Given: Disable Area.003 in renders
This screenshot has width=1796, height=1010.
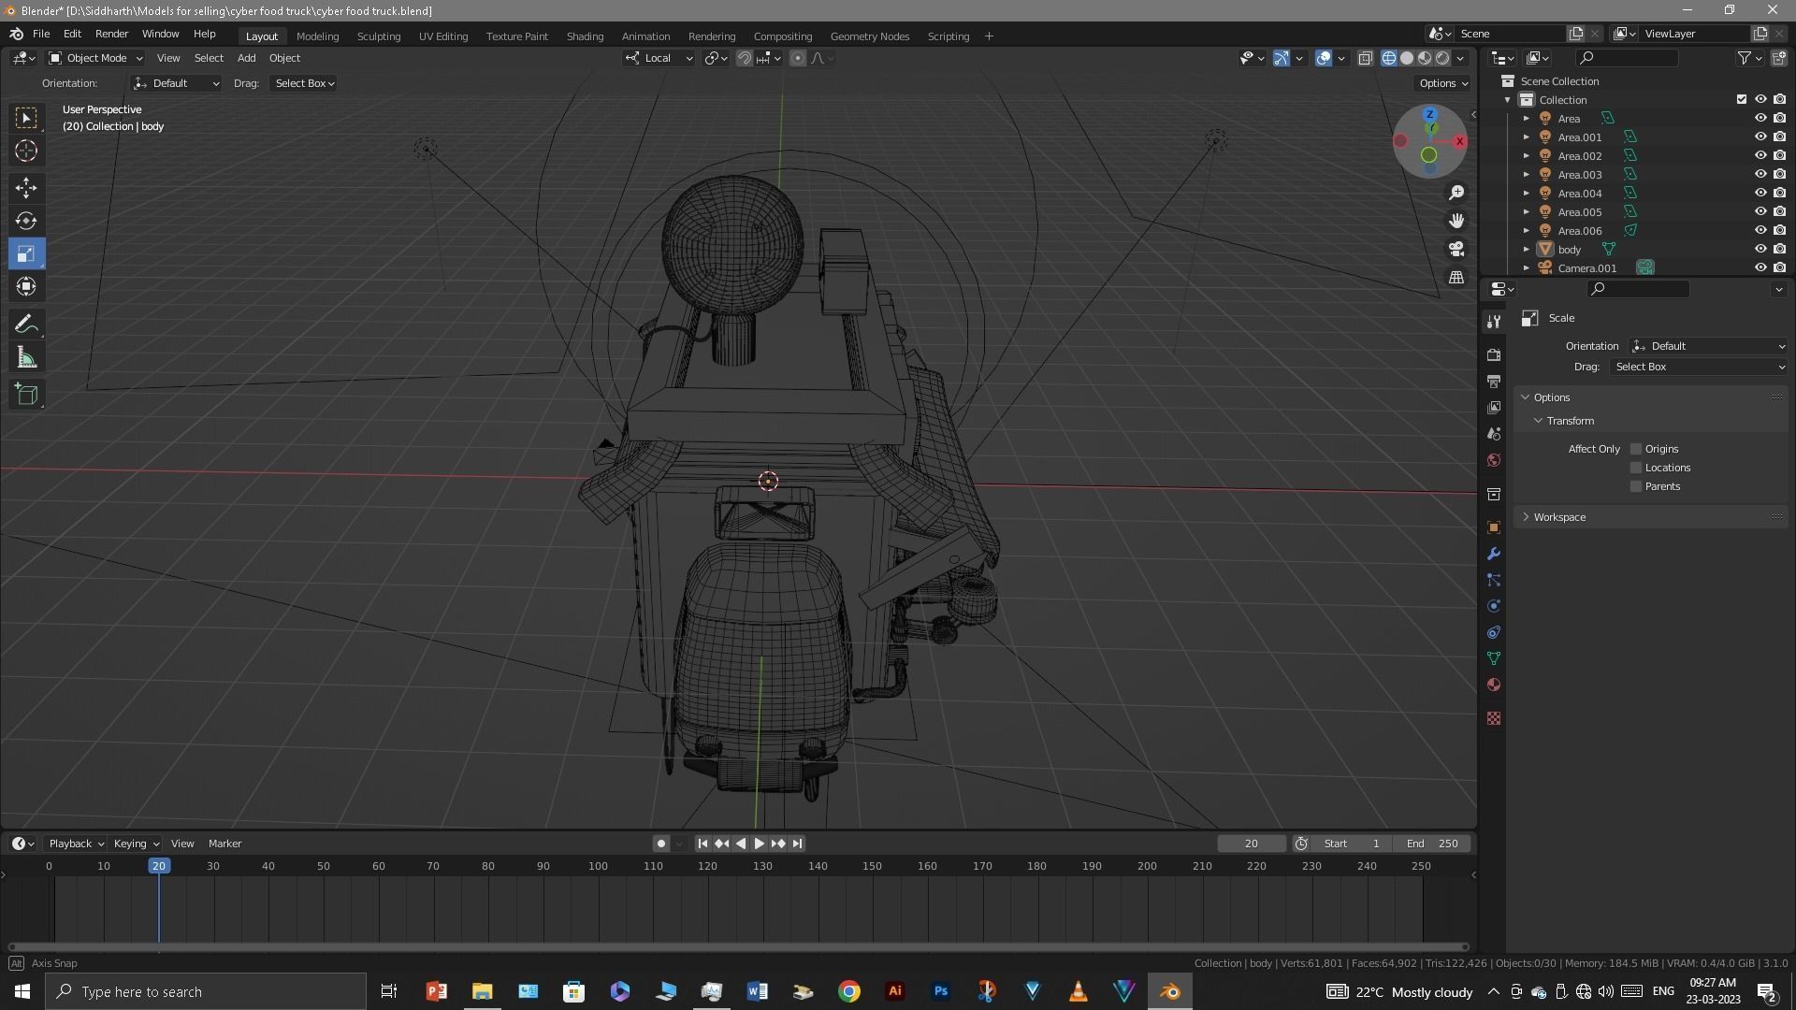Looking at the screenshot, I should (x=1779, y=175).
